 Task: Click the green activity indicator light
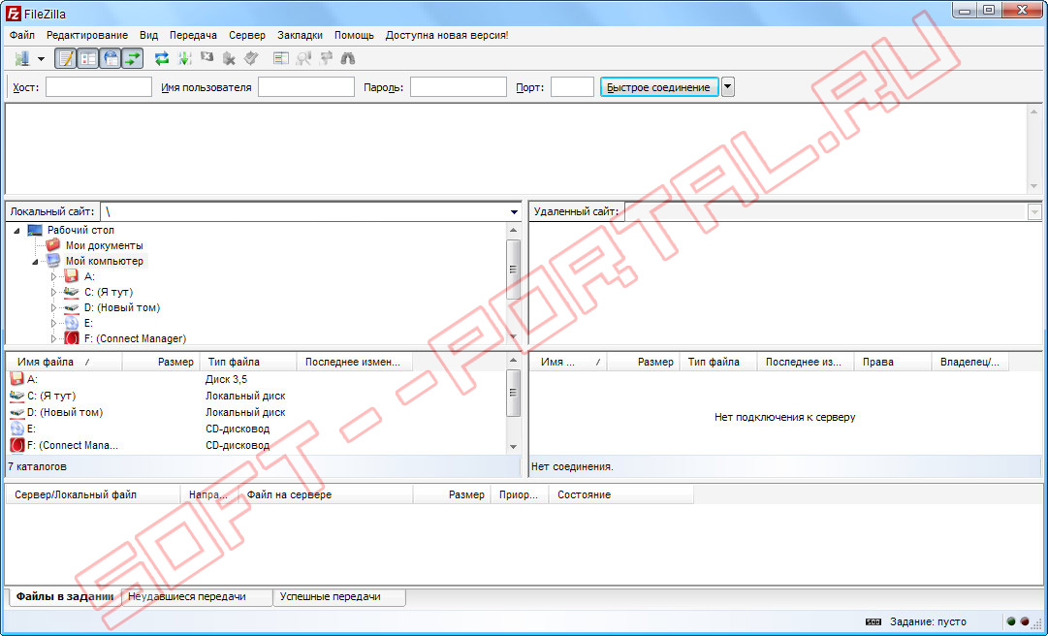click(x=1011, y=621)
